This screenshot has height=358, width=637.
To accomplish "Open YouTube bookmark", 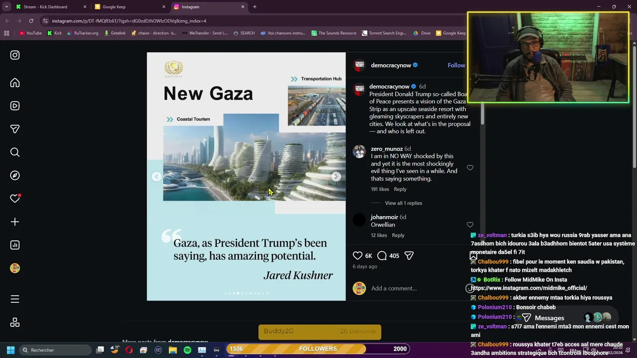I will coord(30,33).
